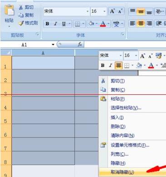166x177 pixels.
Task: Toggle Bold in the ribbon font group
Action: click(48, 24)
